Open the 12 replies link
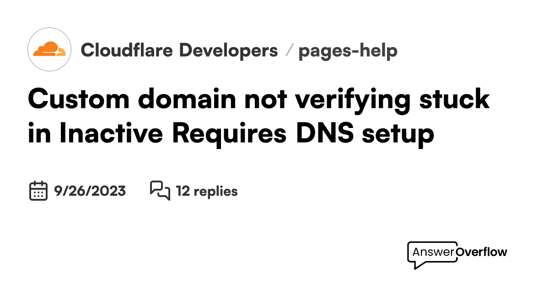Viewport: 549px width, 288px height. [207, 191]
